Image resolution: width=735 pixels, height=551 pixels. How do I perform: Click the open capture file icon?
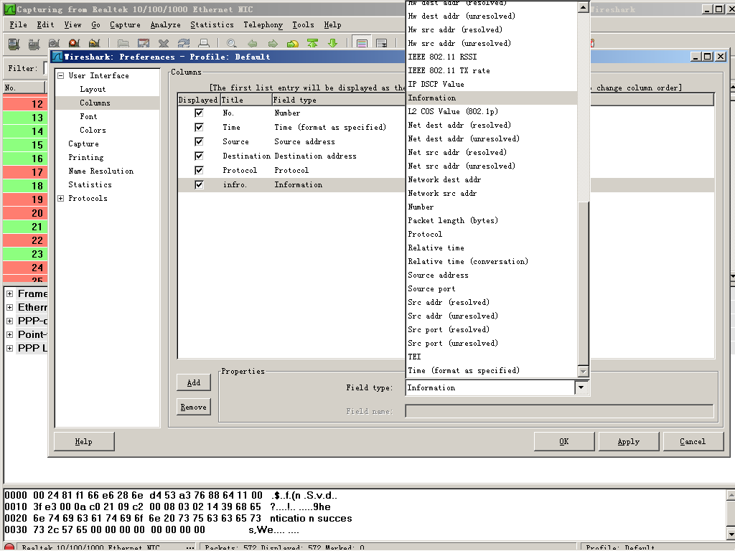pyautogui.click(x=123, y=44)
